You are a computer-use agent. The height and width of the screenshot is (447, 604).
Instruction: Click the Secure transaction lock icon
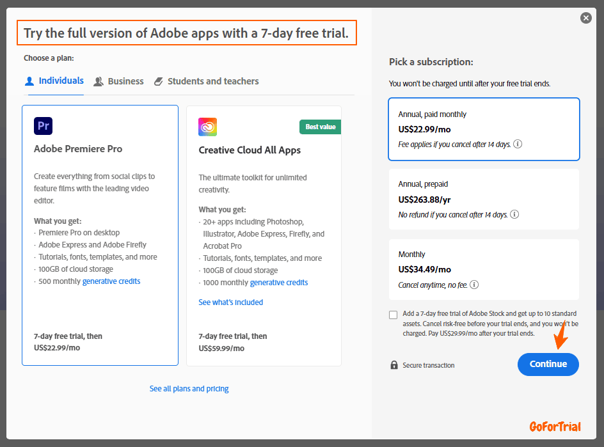[394, 365]
